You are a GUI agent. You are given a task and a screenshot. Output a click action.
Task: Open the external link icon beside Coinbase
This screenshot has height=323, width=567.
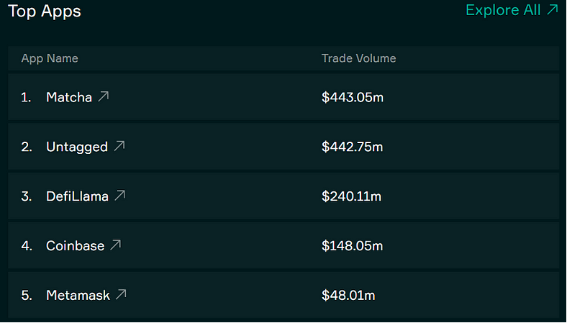[x=116, y=245]
